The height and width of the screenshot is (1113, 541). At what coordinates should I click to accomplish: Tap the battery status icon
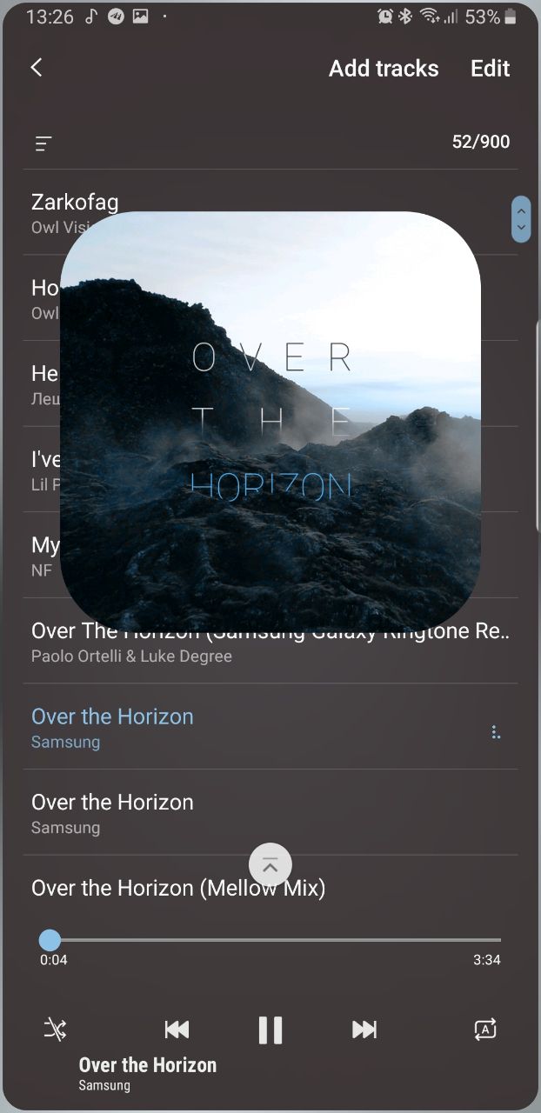pyautogui.click(x=511, y=17)
